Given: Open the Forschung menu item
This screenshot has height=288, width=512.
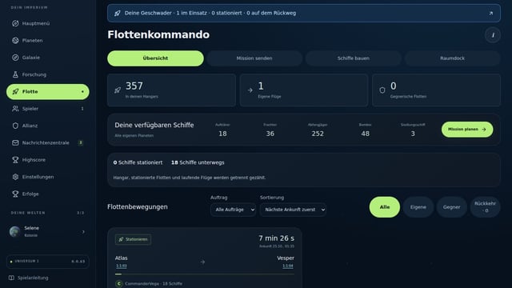Looking at the screenshot, I should (48, 74).
